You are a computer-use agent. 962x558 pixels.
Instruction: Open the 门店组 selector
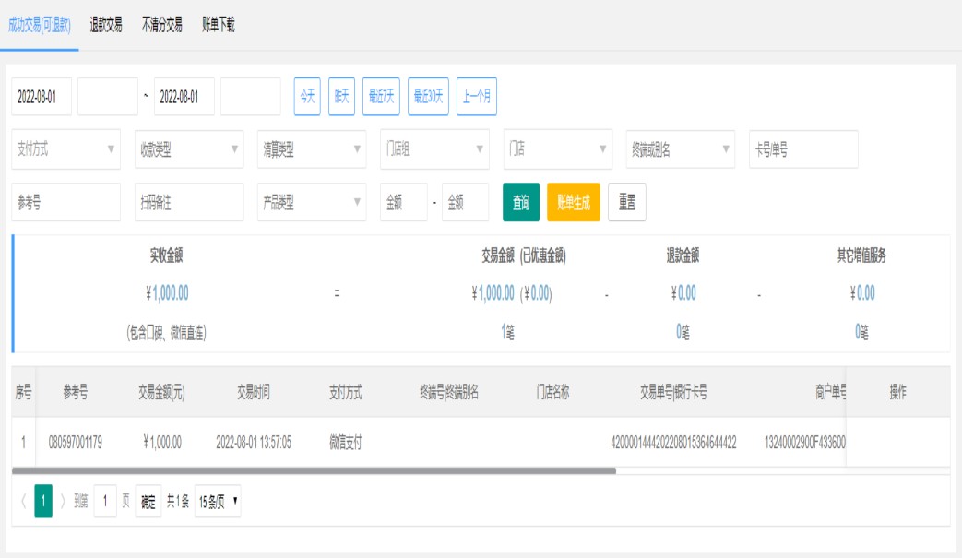(x=434, y=149)
